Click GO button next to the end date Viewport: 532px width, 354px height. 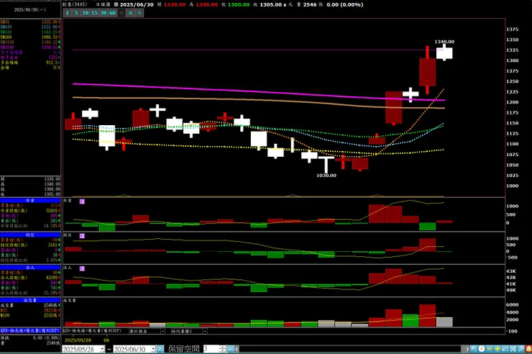tap(160, 349)
